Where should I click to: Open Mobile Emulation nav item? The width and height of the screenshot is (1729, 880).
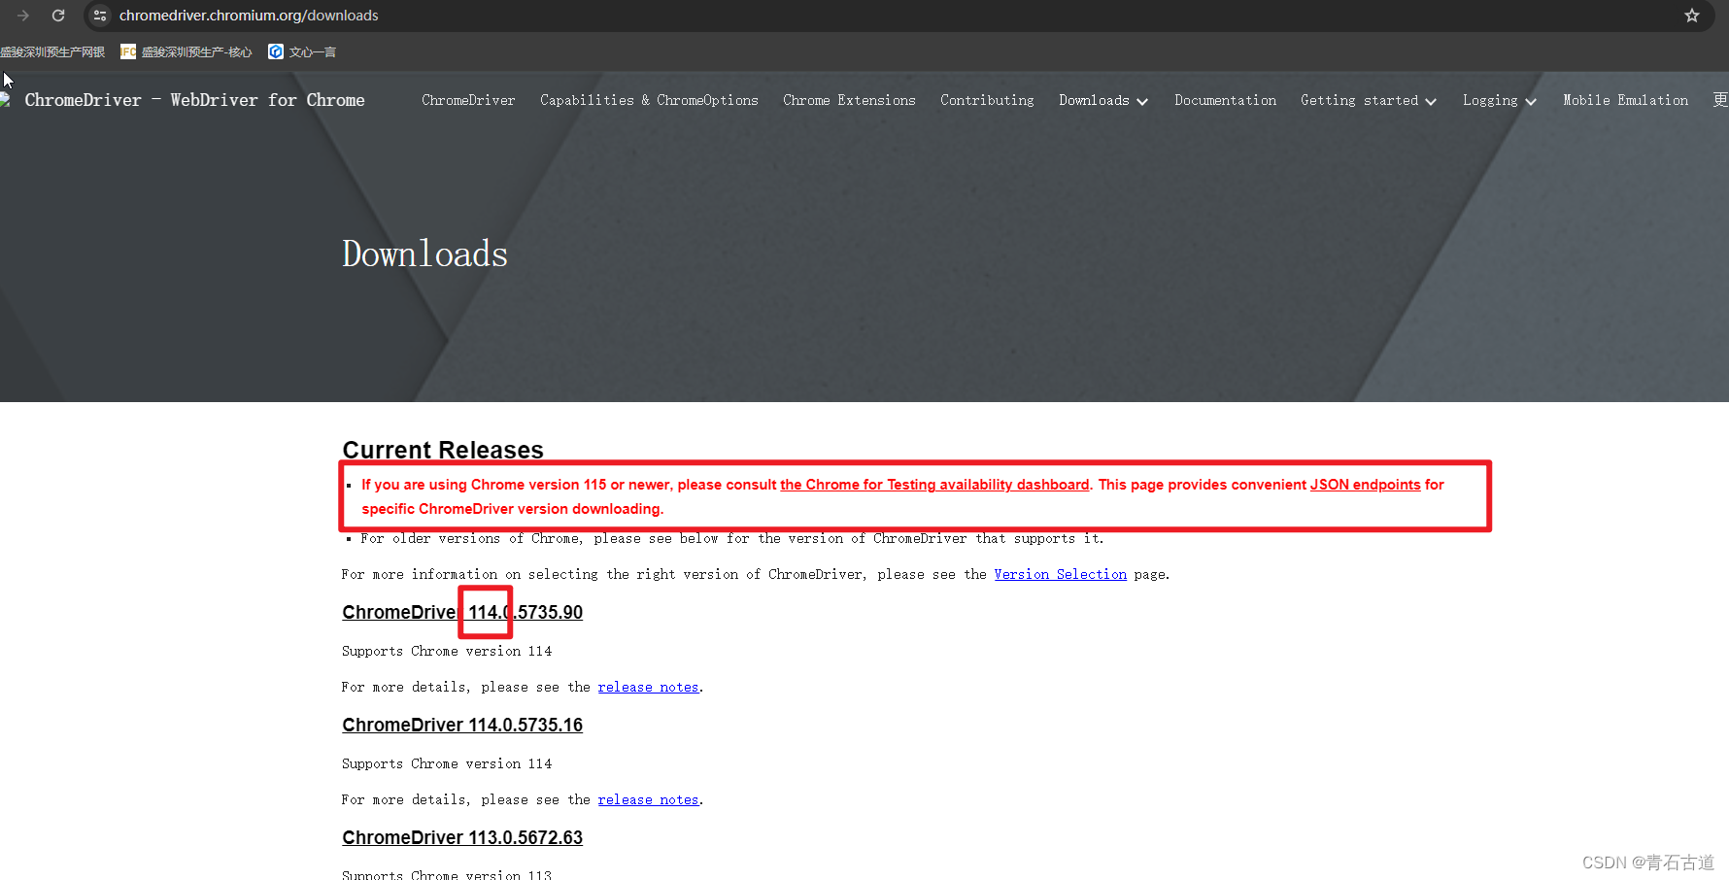[x=1625, y=100]
